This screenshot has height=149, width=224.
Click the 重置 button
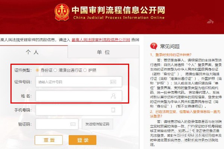tap(49, 140)
